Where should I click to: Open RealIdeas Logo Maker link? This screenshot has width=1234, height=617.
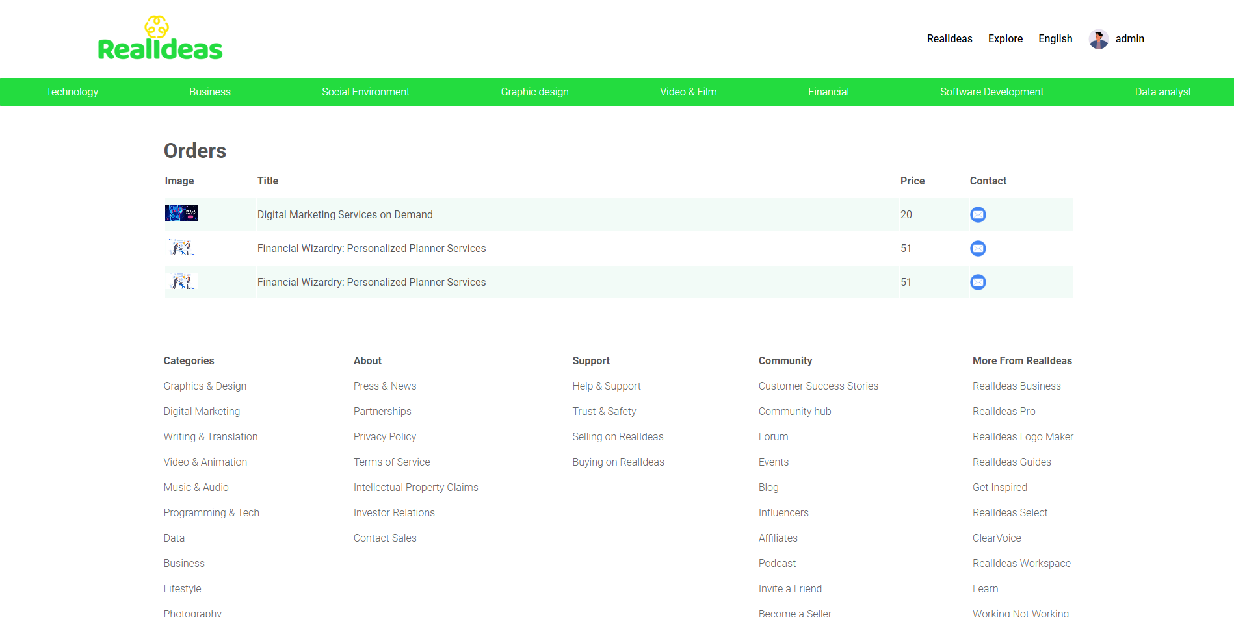pos(1023,437)
